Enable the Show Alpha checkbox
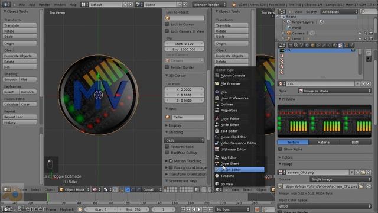The height and width of the screenshot is (213, 378). pyautogui.click(x=280, y=149)
